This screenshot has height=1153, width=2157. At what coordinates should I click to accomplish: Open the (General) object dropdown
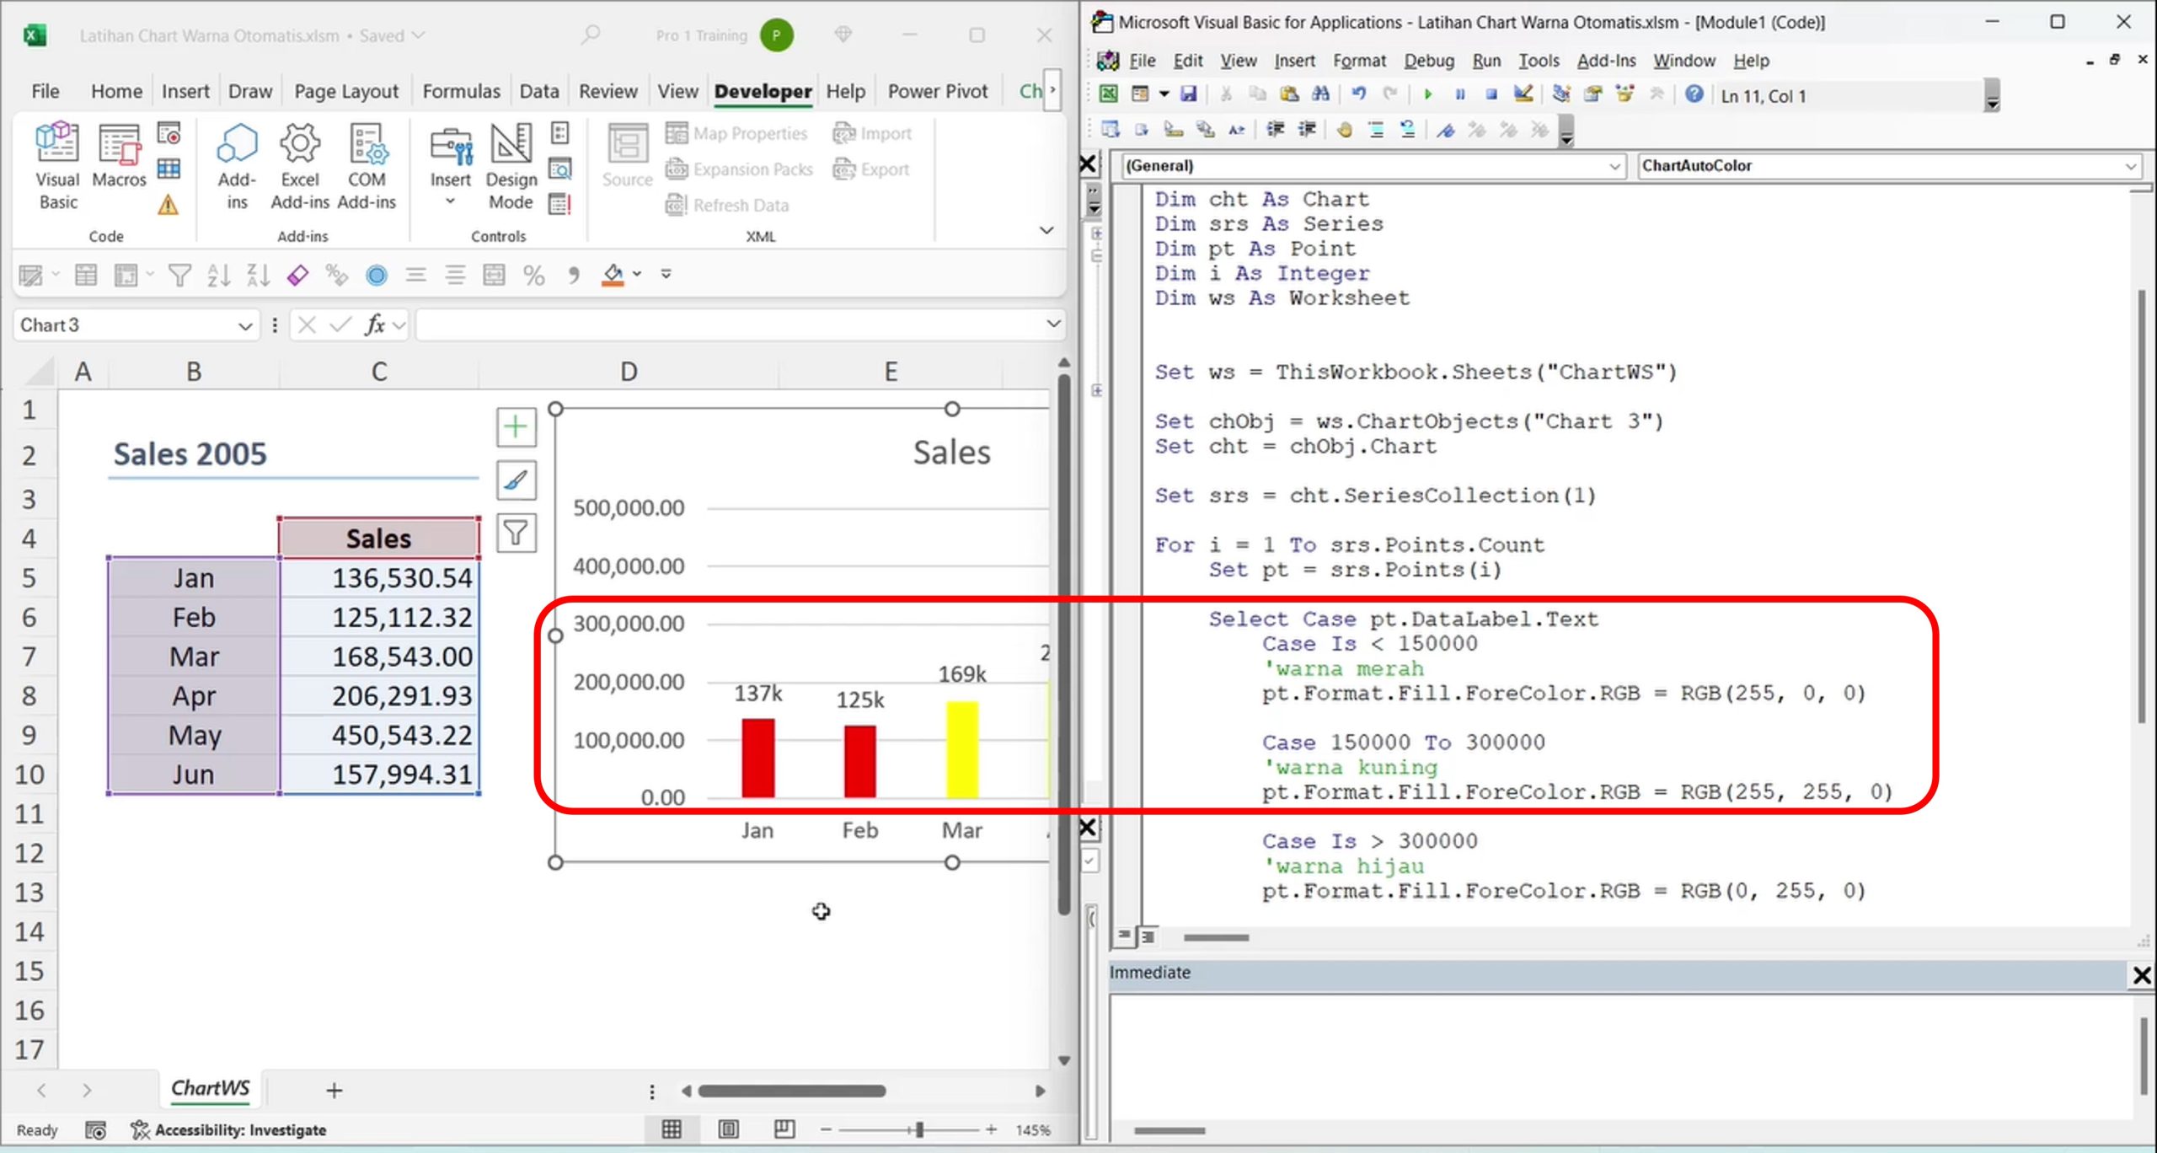[x=1614, y=166]
